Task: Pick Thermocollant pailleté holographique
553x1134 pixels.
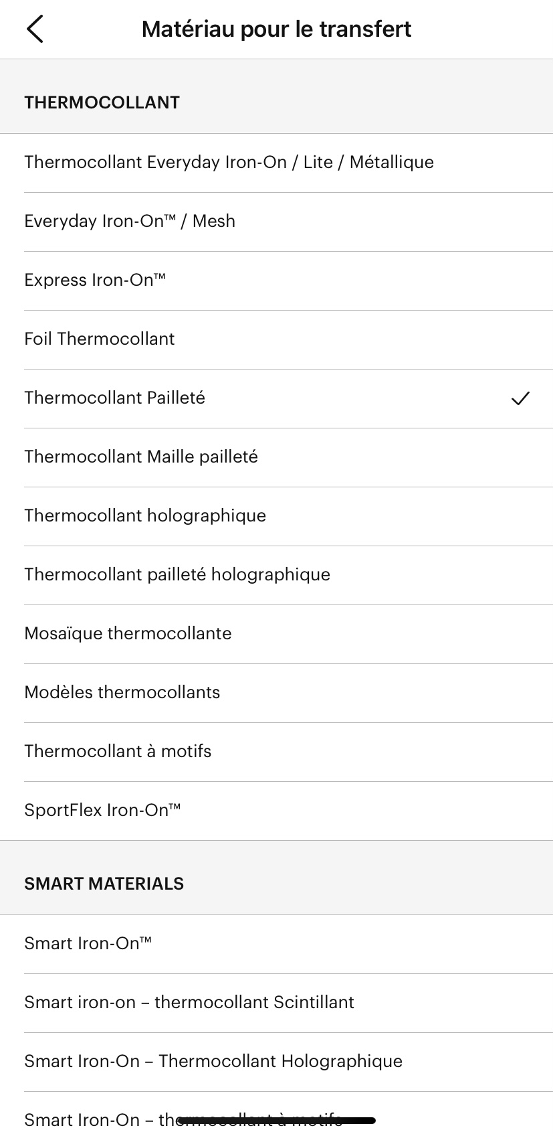Action: click(177, 575)
